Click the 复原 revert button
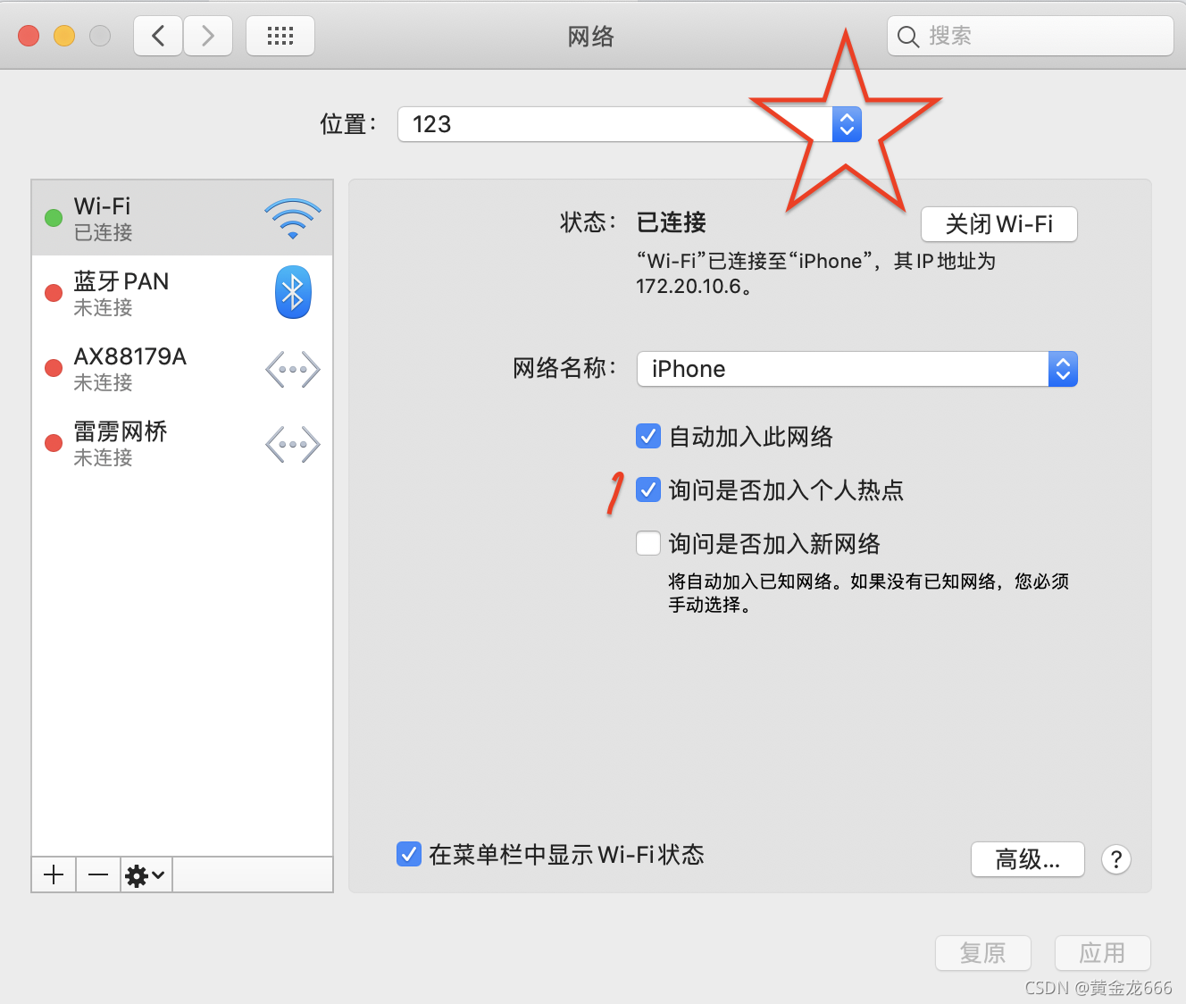 pos(983,953)
